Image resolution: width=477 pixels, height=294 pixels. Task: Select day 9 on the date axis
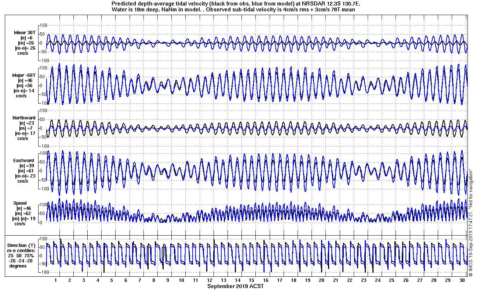[168, 280]
